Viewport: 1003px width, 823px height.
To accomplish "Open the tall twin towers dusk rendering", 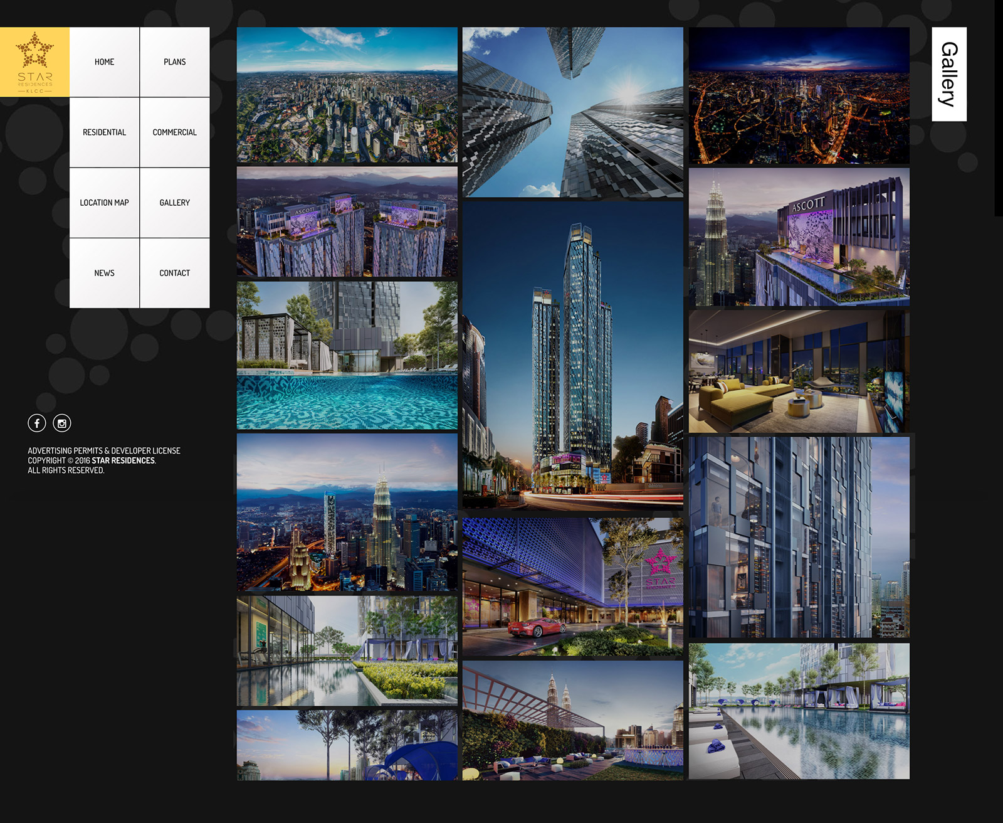I will coord(572,355).
